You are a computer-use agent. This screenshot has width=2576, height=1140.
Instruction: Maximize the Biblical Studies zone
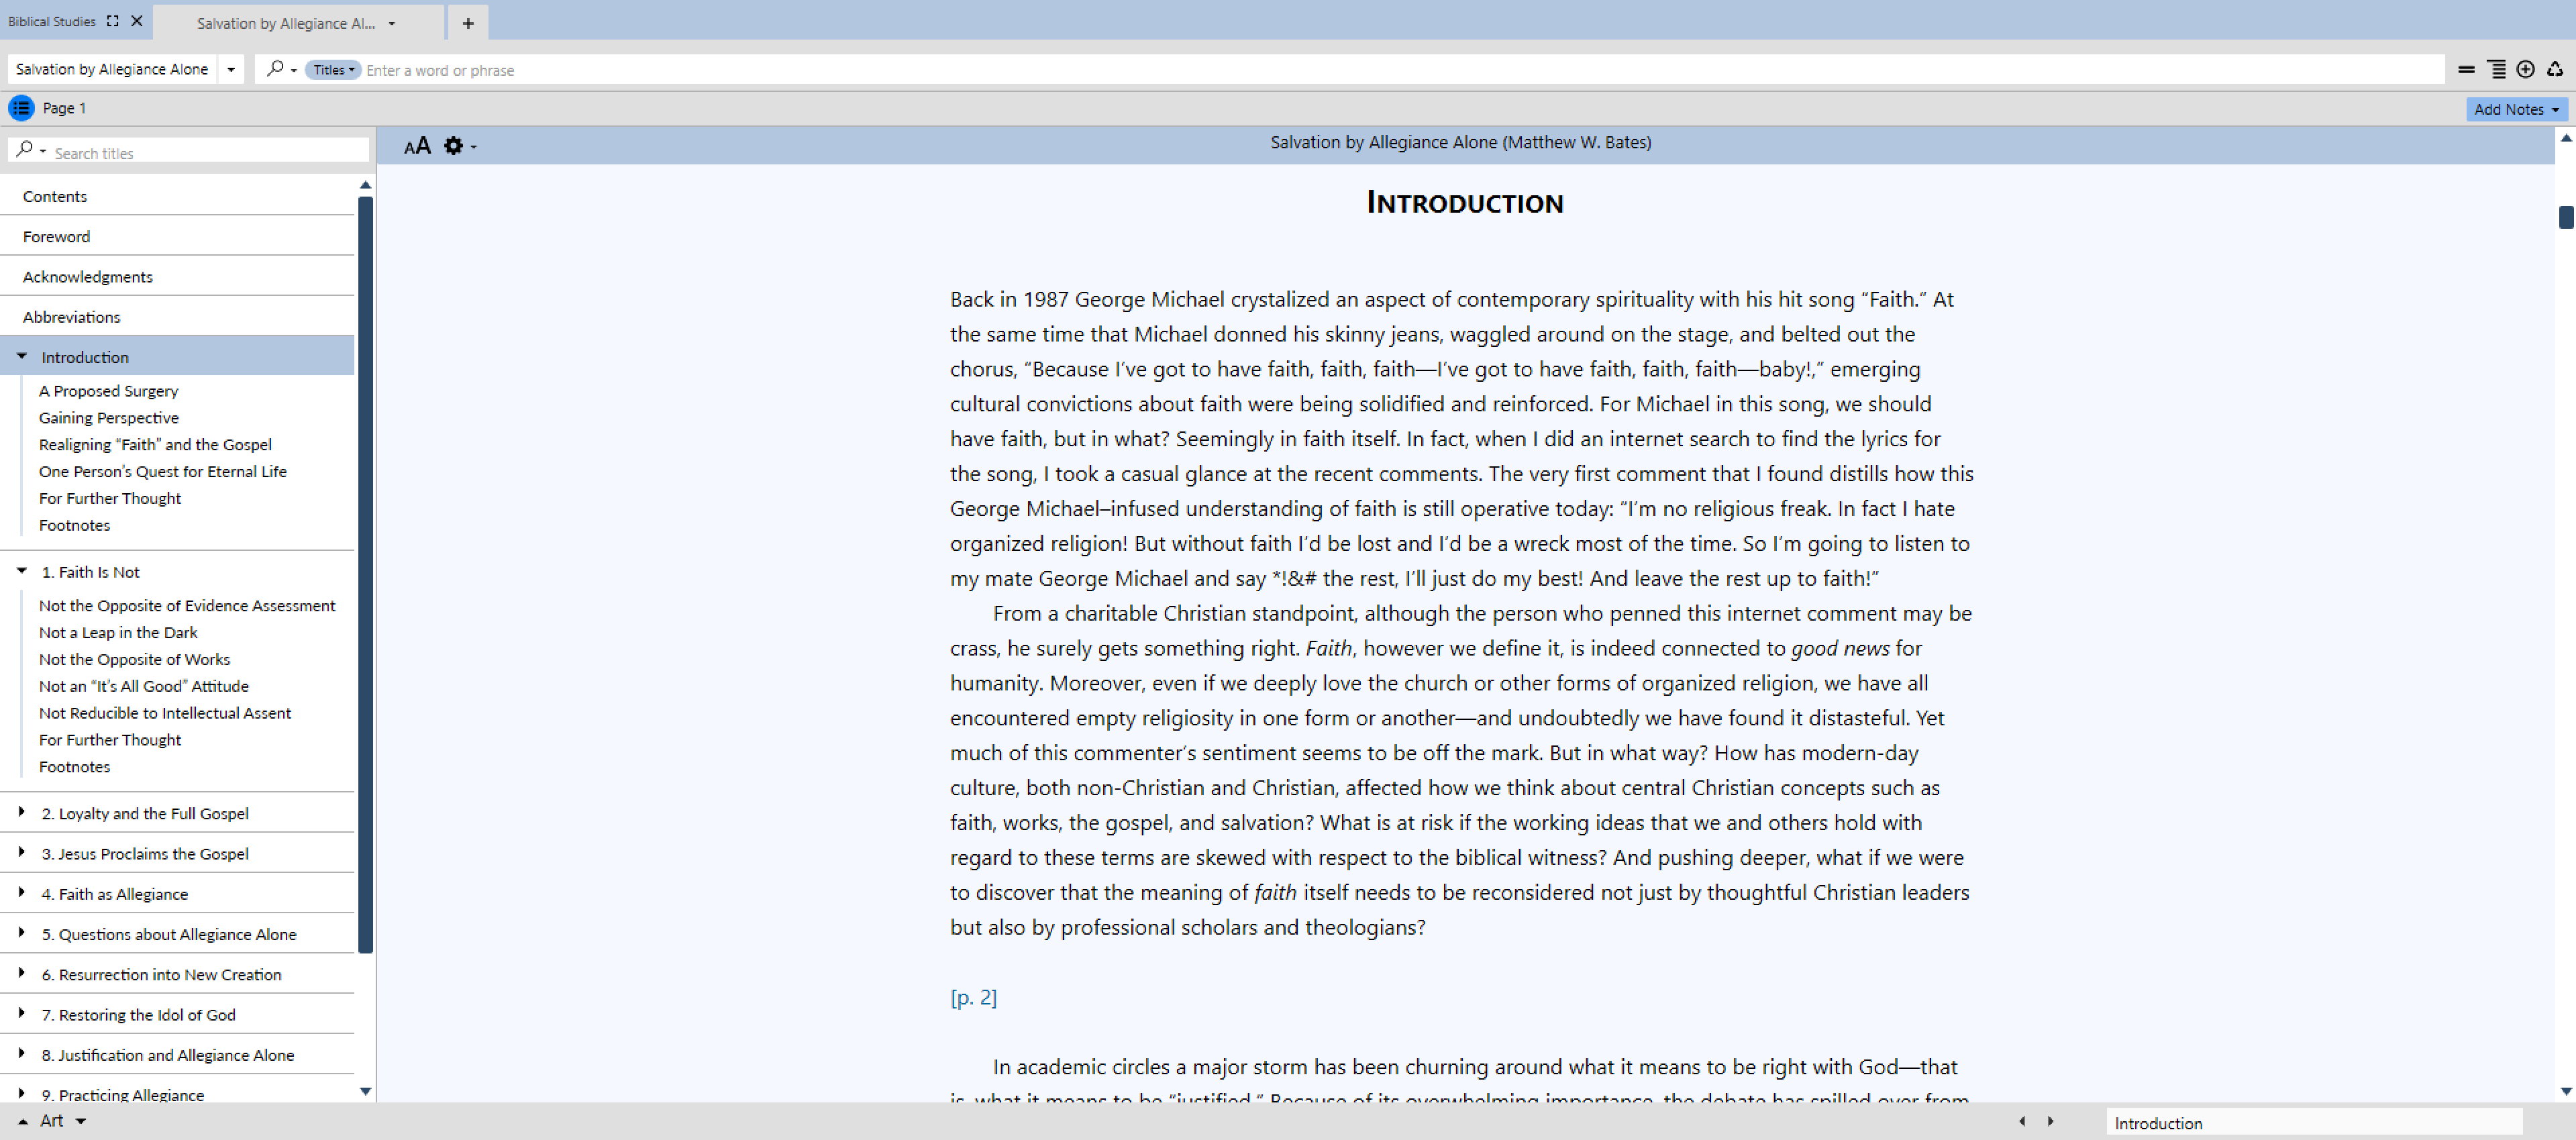tap(113, 21)
